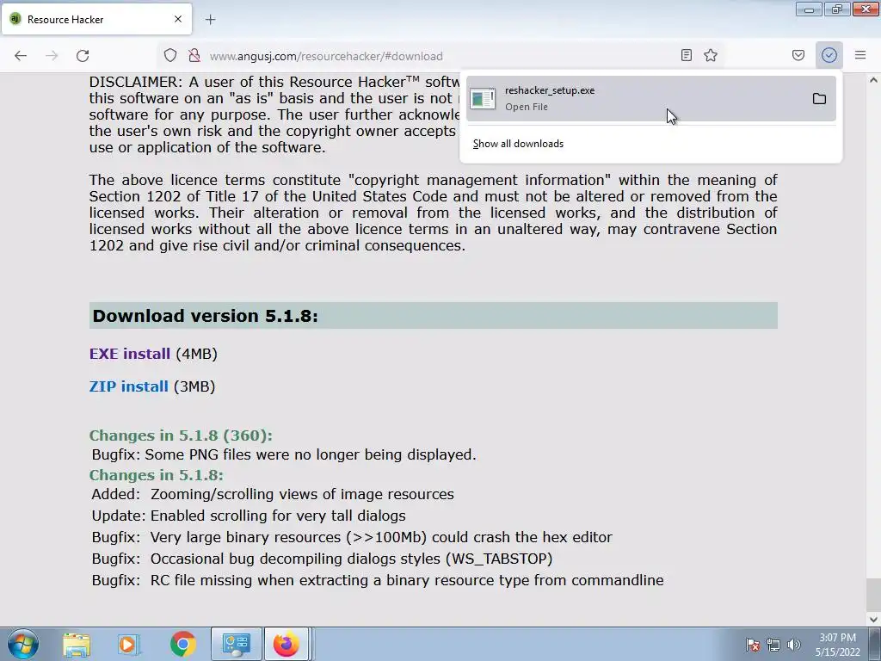The width and height of the screenshot is (881, 661).
Task: Open Windows Explorer from taskbar
Action: coord(77,644)
